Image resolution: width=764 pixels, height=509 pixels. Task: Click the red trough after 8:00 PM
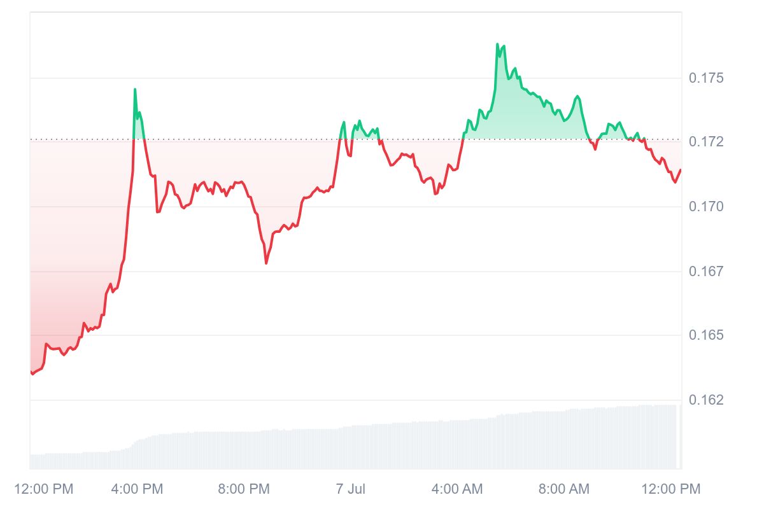[265, 263]
